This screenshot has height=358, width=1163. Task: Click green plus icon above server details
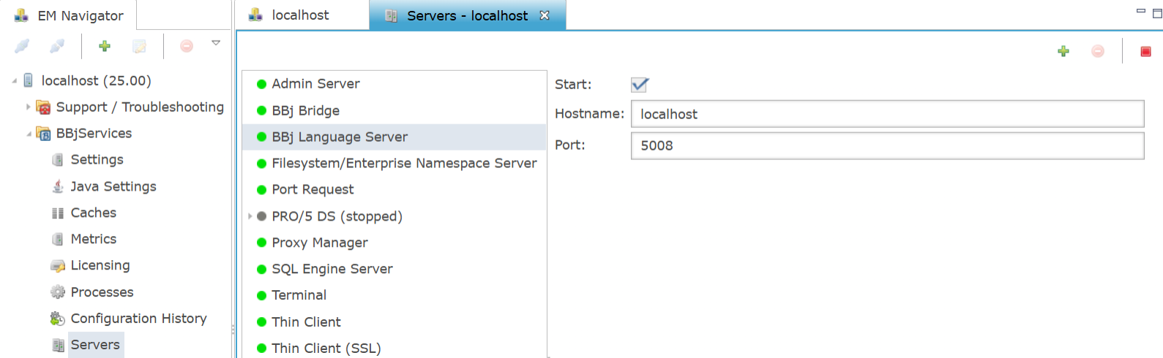pos(1063,51)
